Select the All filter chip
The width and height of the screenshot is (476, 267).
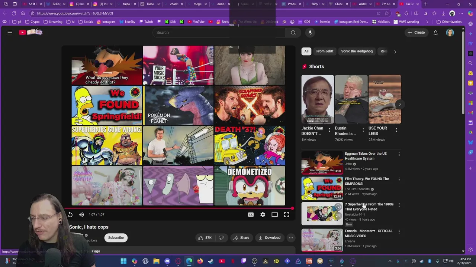[306, 51]
